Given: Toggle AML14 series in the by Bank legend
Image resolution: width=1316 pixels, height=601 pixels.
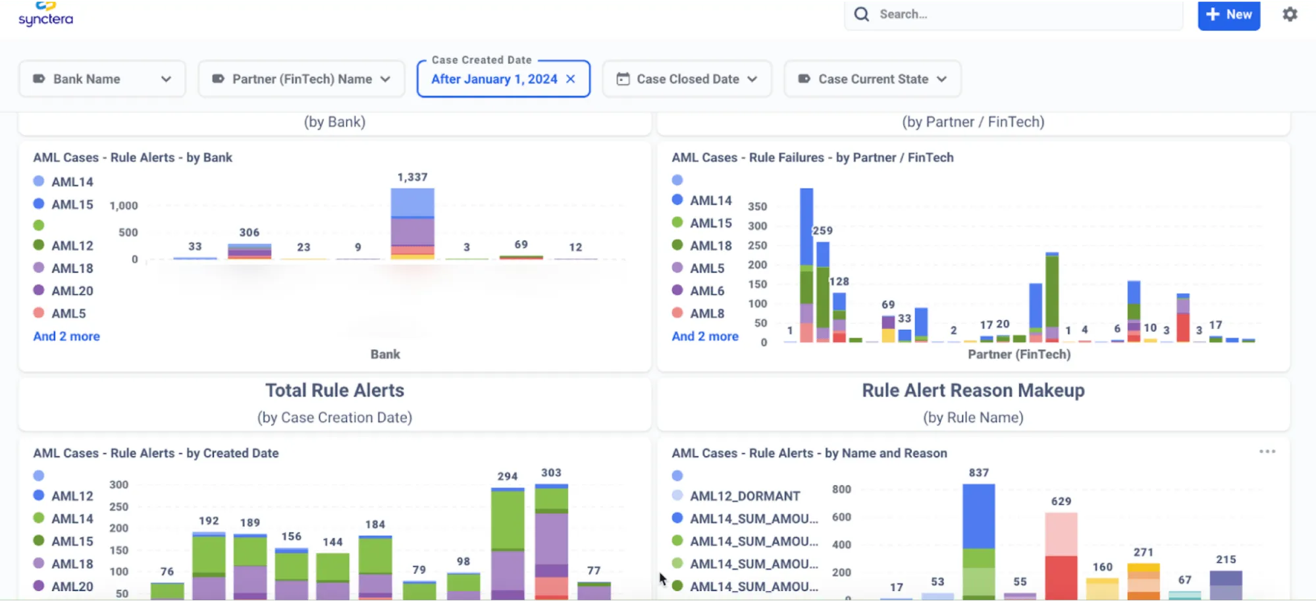Looking at the screenshot, I should tap(72, 182).
